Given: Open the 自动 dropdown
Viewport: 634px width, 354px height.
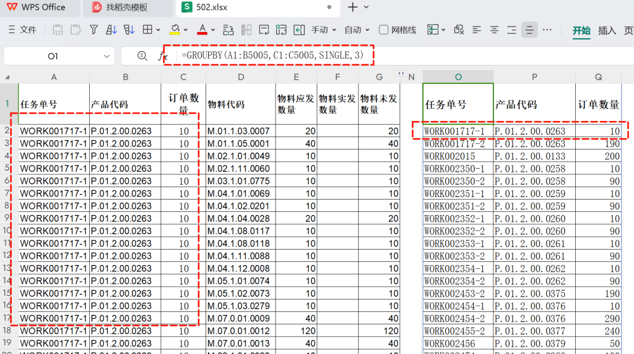Looking at the screenshot, I should pyautogui.click(x=357, y=30).
